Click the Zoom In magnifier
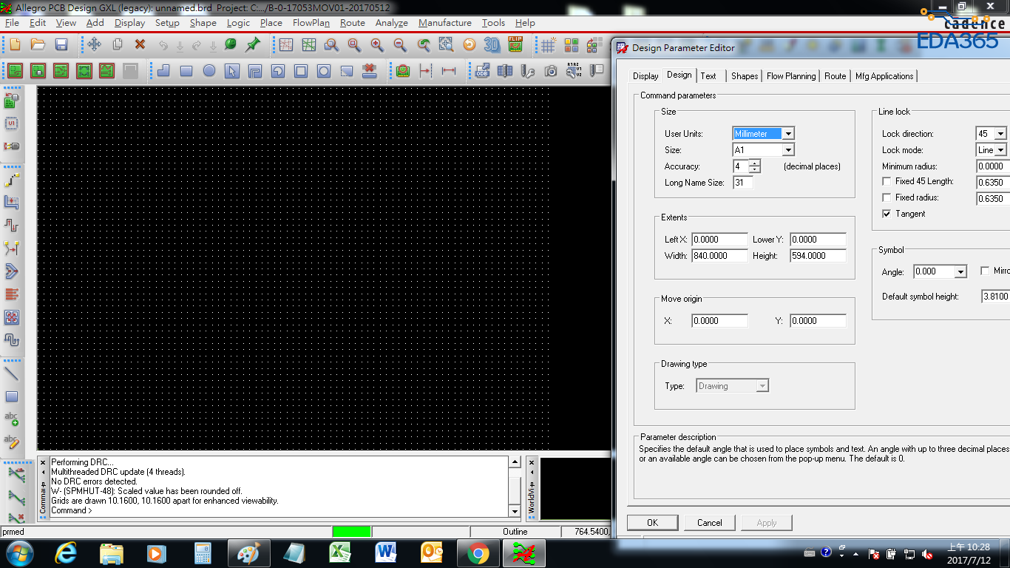This screenshot has width=1010, height=568. [x=377, y=45]
